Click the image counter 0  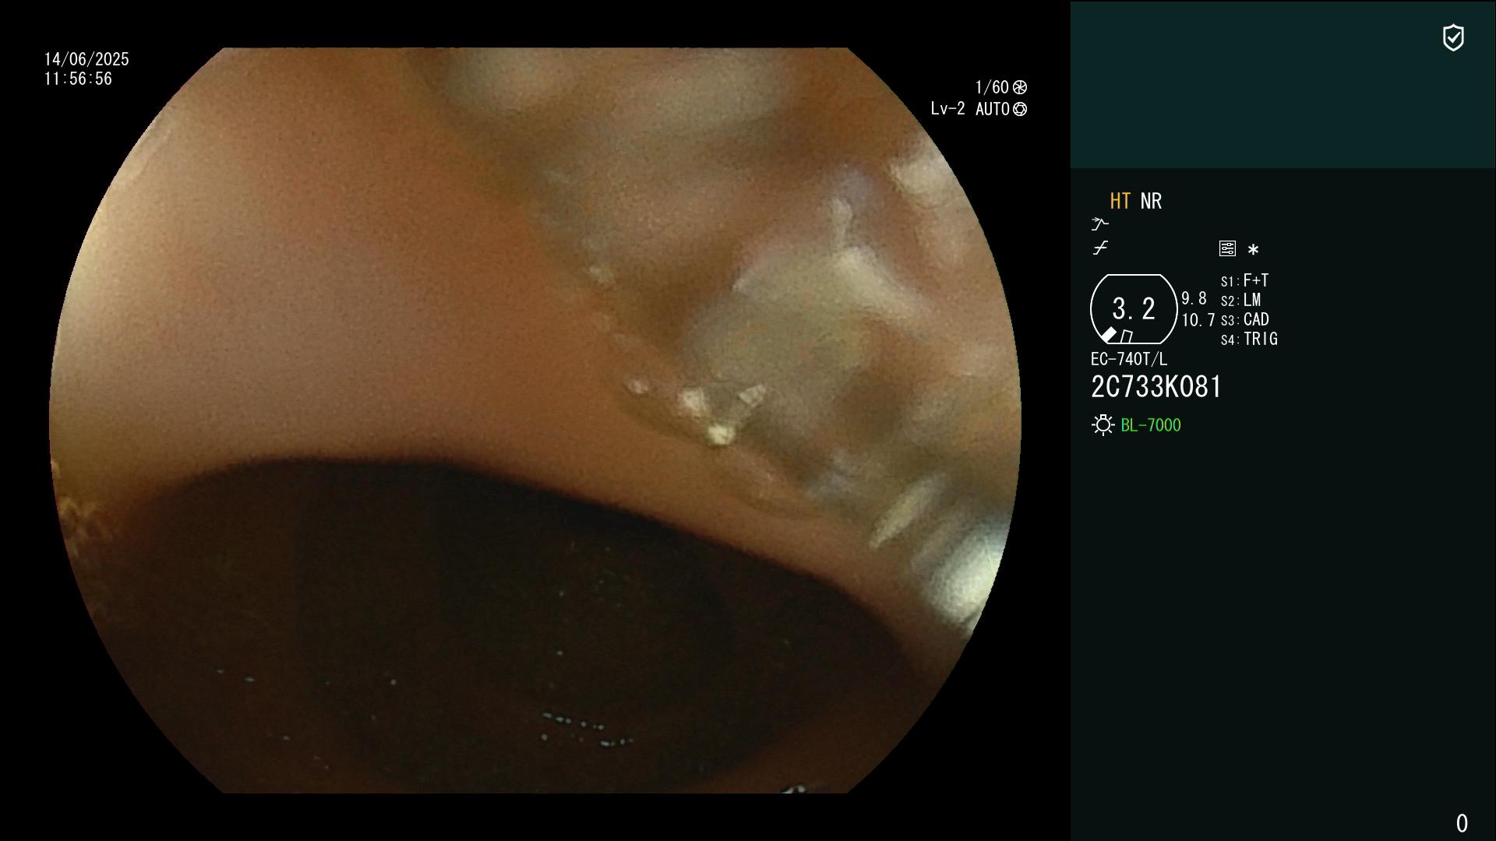pyautogui.click(x=1462, y=823)
